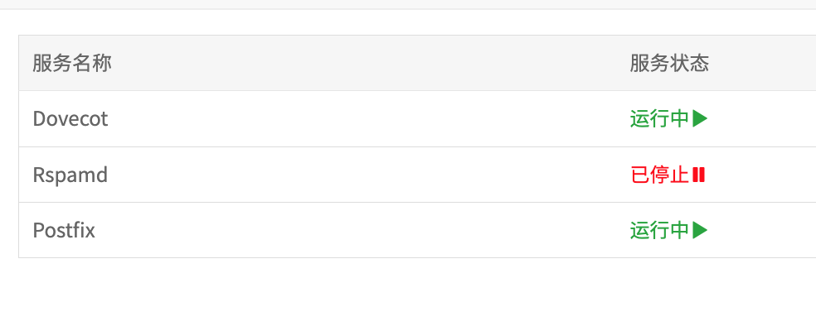
Task: Click header row gap between 服务名称 and 服务状态
Action: (x=364, y=64)
